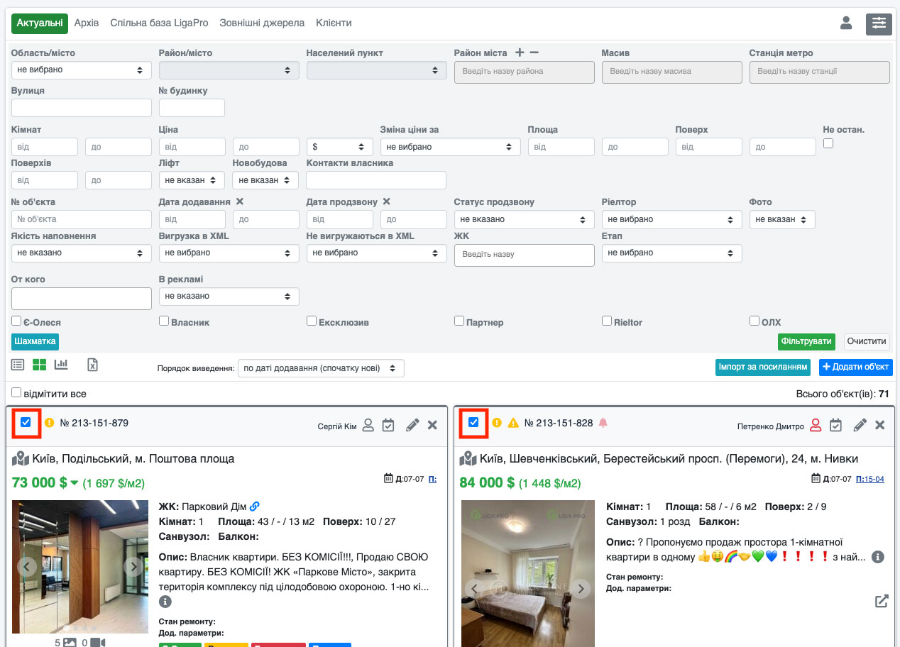Delete listing 213-151-879 with X icon
This screenshot has width=900, height=647.
tap(433, 425)
